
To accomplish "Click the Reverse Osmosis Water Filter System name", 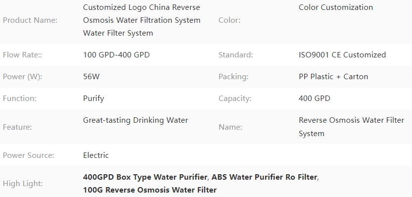I will click(x=351, y=127).
